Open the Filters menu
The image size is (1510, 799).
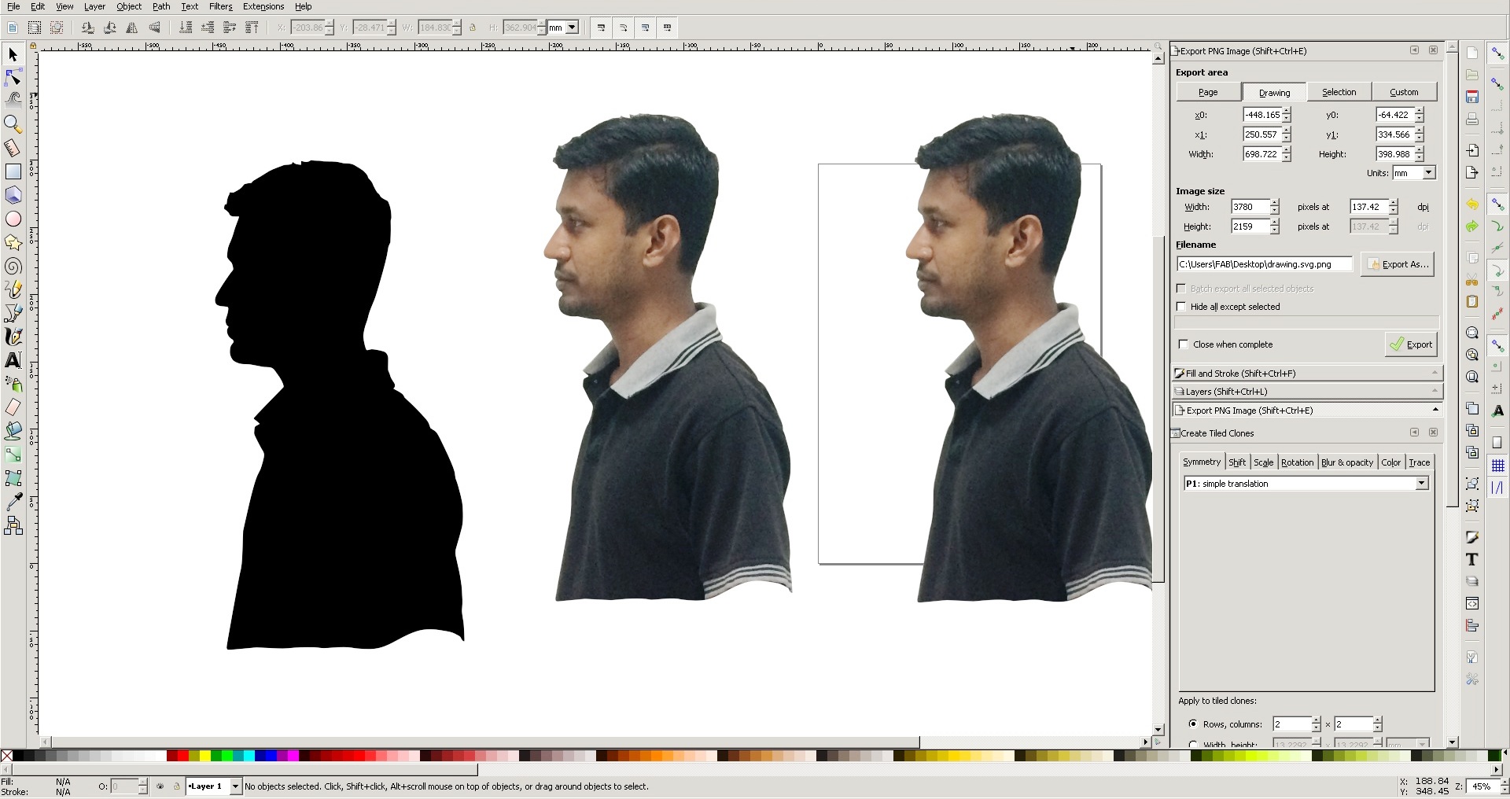point(220,6)
